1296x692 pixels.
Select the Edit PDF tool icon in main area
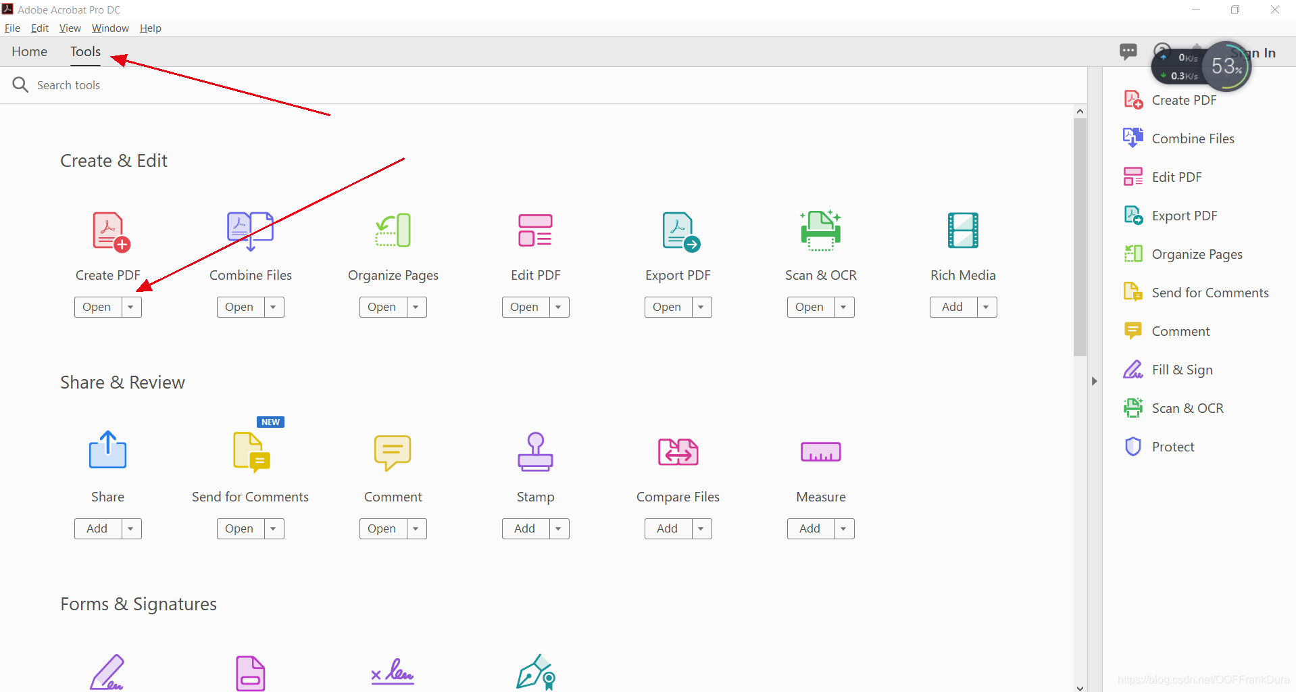pyautogui.click(x=535, y=230)
